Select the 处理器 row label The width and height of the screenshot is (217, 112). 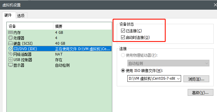point(19,38)
